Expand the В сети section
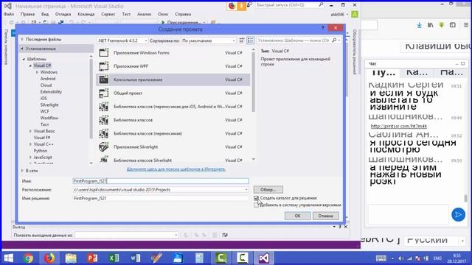This screenshot has width=472, height=265. [x=22, y=171]
